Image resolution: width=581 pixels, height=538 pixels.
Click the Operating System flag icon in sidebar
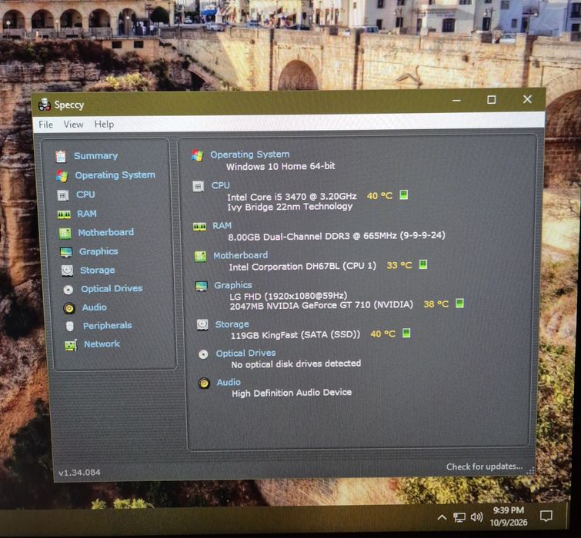tap(62, 176)
